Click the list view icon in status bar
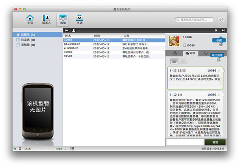The height and width of the screenshot is (167, 240). (72, 149)
